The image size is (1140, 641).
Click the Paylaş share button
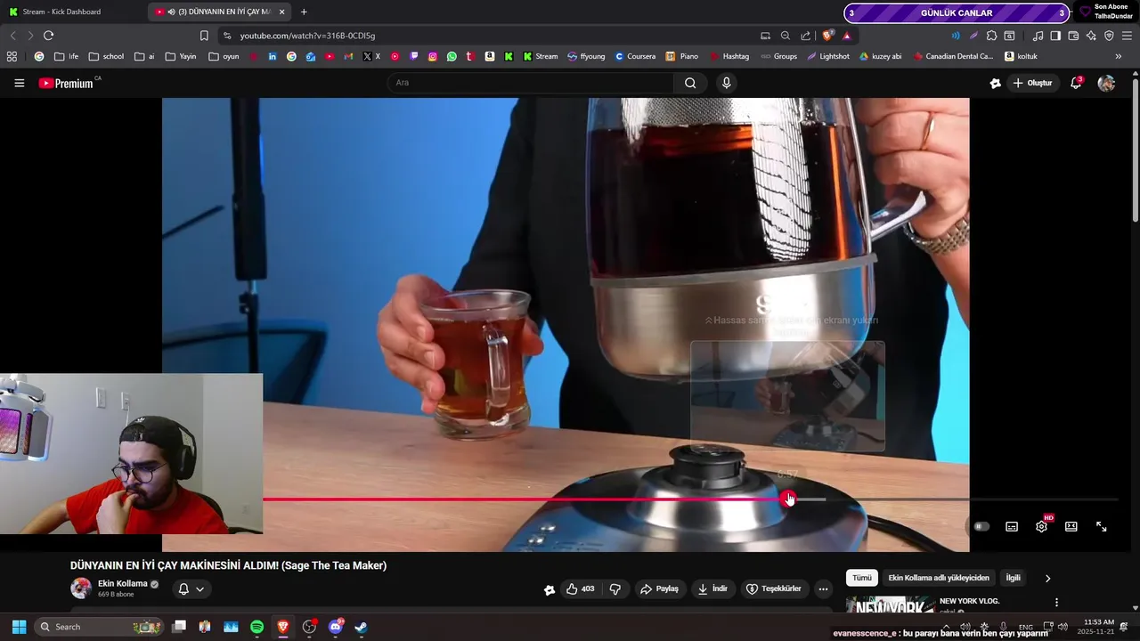pyautogui.click(x=658, y=589)
